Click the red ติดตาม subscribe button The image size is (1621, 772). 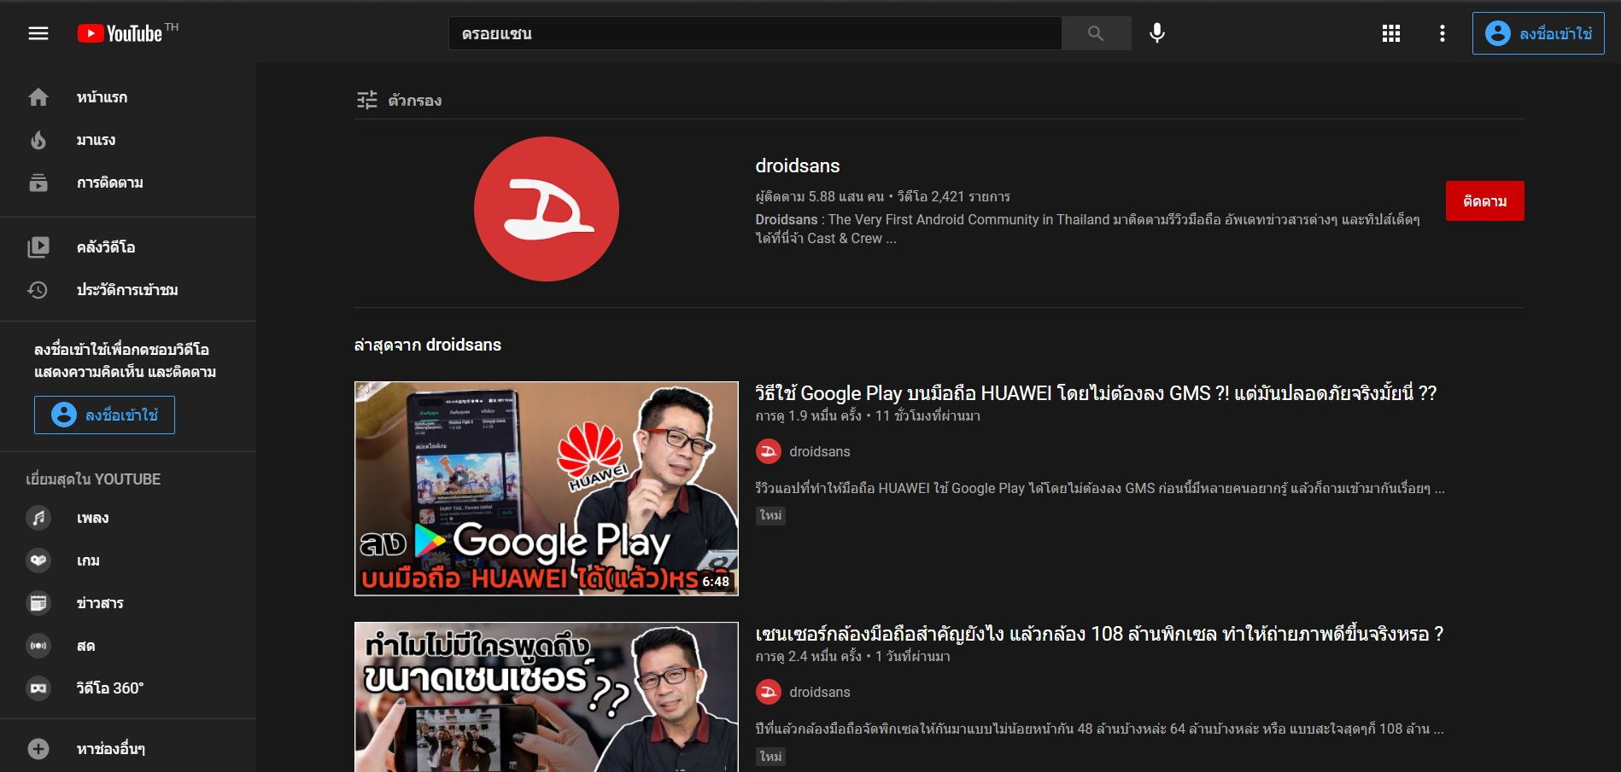(1484, 201)
